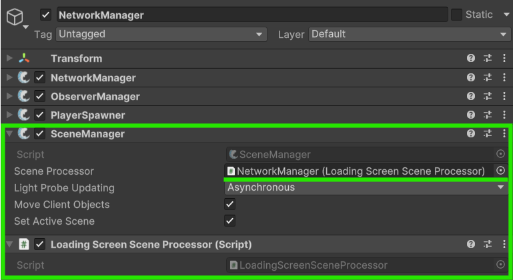Open Light Probe Updating Asynchronous dropdown

(366, 187)
